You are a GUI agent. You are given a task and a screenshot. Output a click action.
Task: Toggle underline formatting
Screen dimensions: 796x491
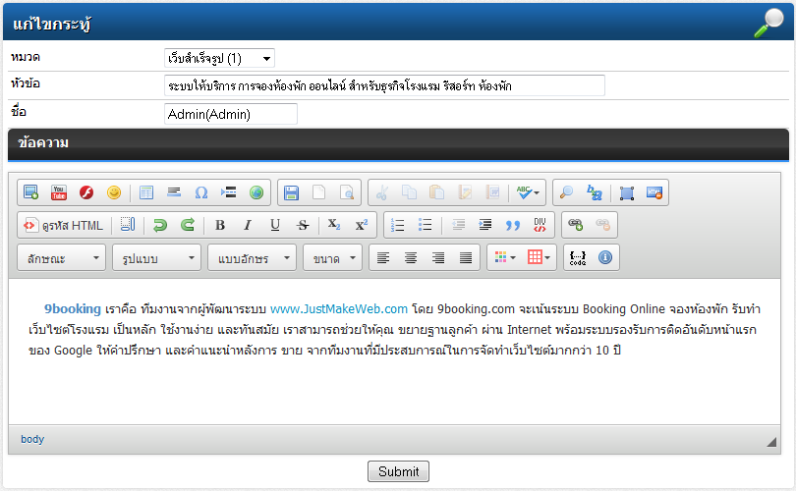(x=275, y=225)
